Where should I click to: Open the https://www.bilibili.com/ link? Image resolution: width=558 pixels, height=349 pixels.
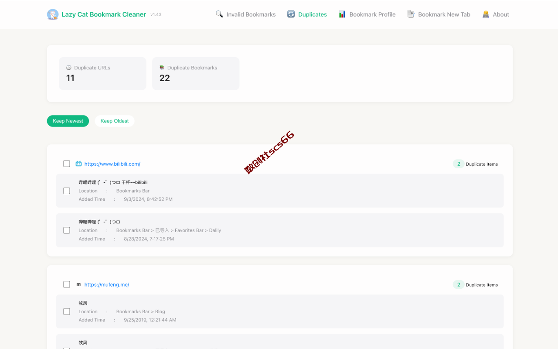click(x=112, y=164)
